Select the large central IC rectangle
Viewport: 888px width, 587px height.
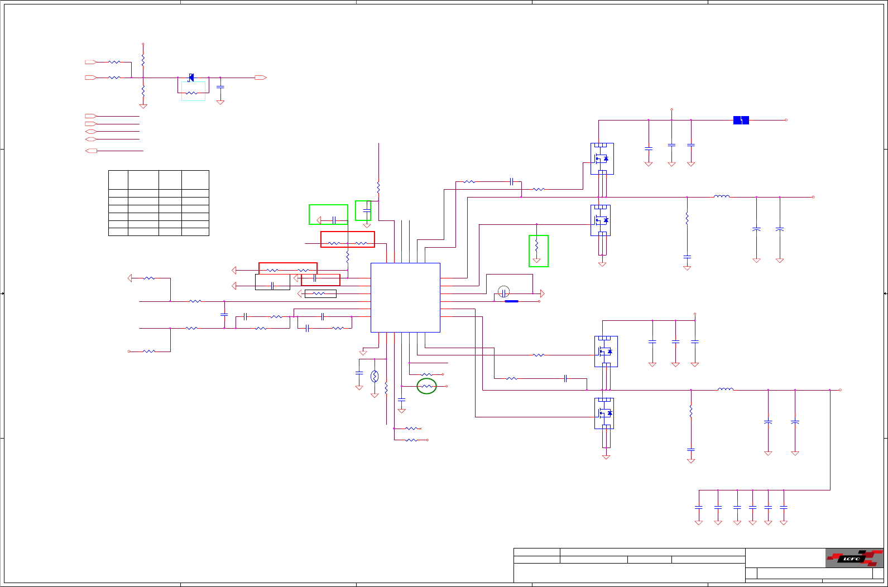tap(405, 297)
